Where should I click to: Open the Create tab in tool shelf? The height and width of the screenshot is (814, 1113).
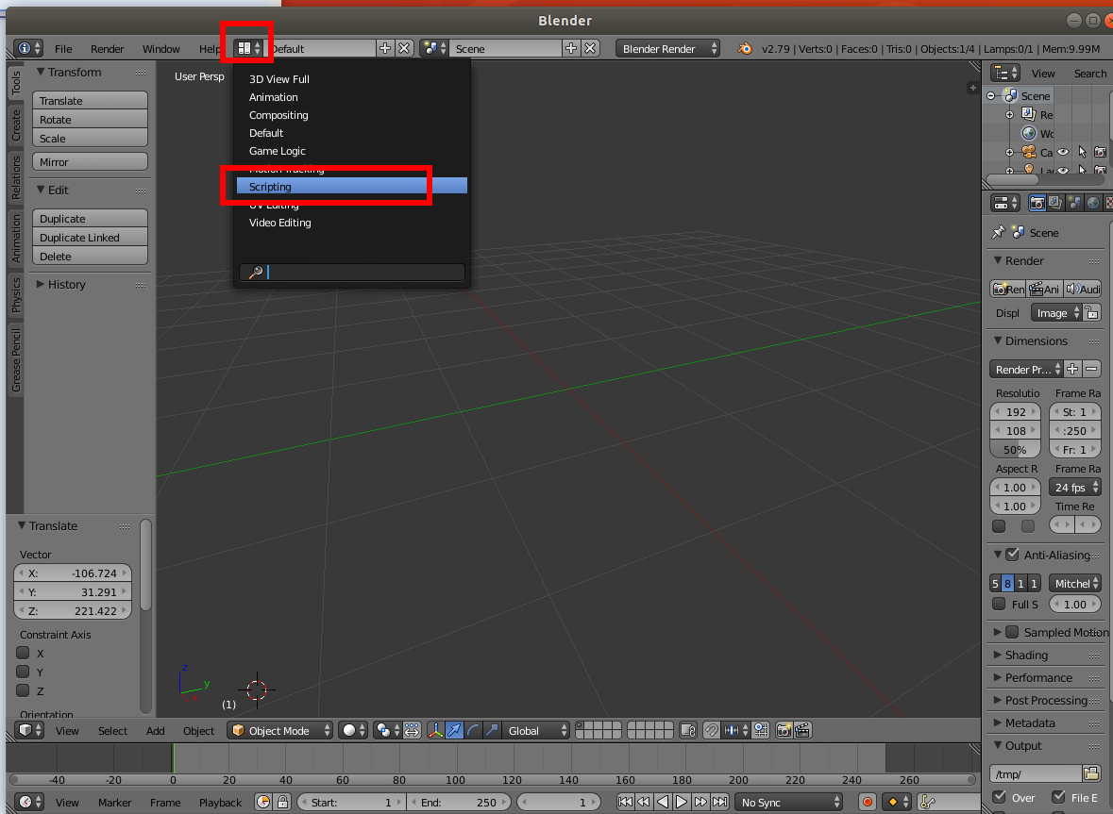pyautogui.click(x=16, y=125)
